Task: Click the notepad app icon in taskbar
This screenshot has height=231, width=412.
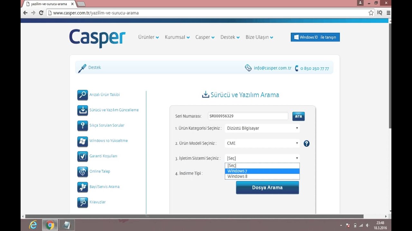Action: [67, 225]
